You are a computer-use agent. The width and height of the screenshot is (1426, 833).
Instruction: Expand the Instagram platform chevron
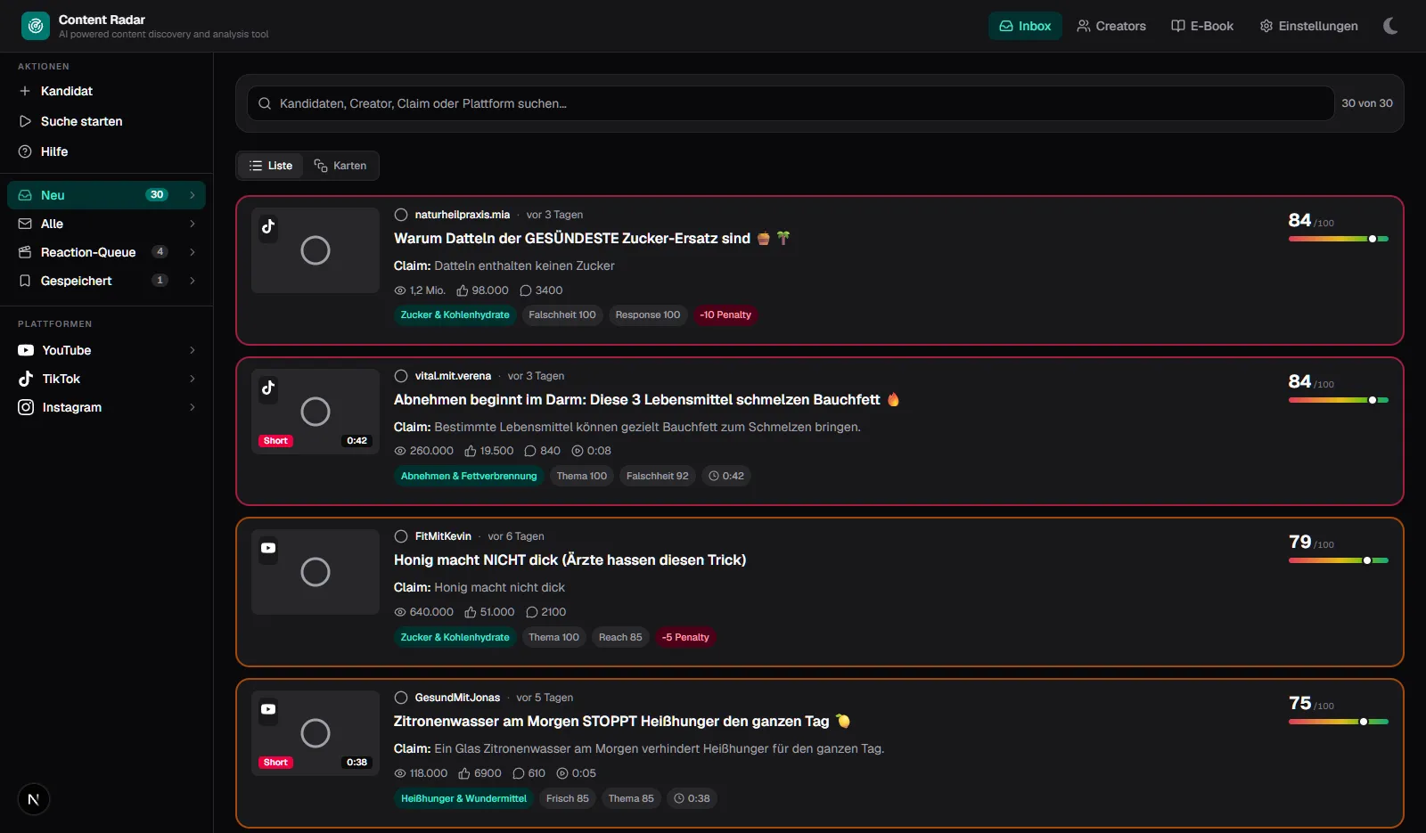[193, 407]
